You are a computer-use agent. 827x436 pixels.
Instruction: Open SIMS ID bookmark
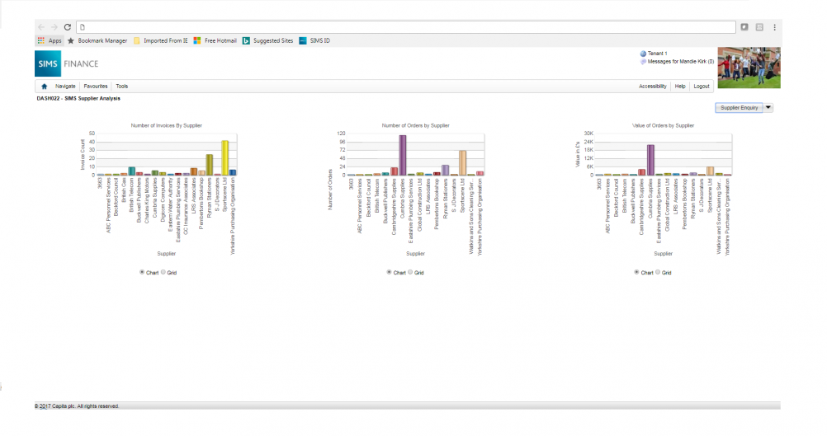coord(314,40)
